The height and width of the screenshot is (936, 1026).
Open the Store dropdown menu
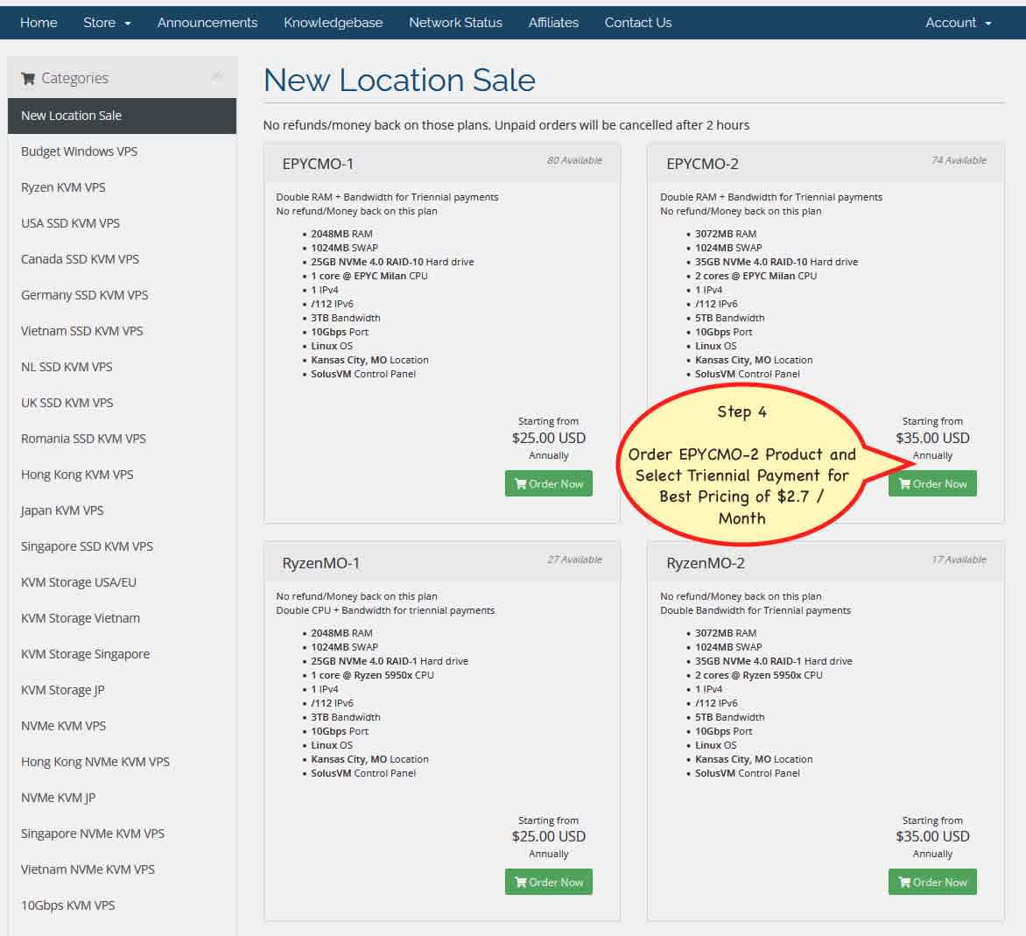click(x=107, y=23)
